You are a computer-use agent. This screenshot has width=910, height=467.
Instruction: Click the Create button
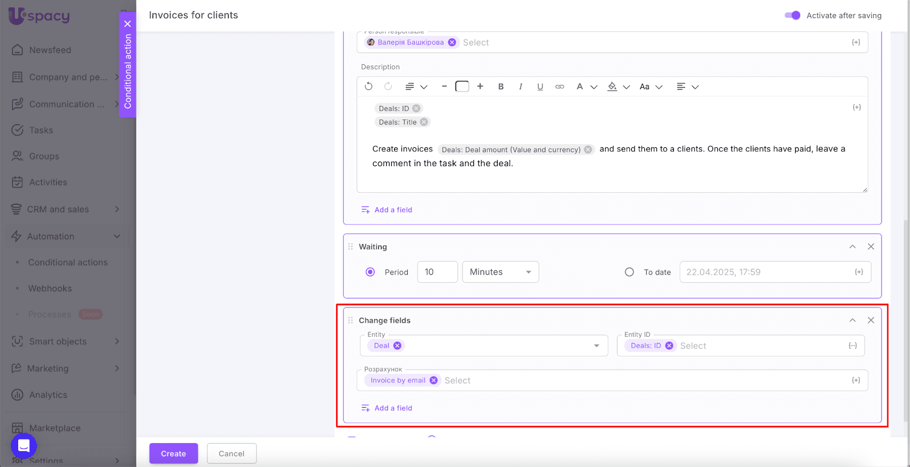[173, 453]
